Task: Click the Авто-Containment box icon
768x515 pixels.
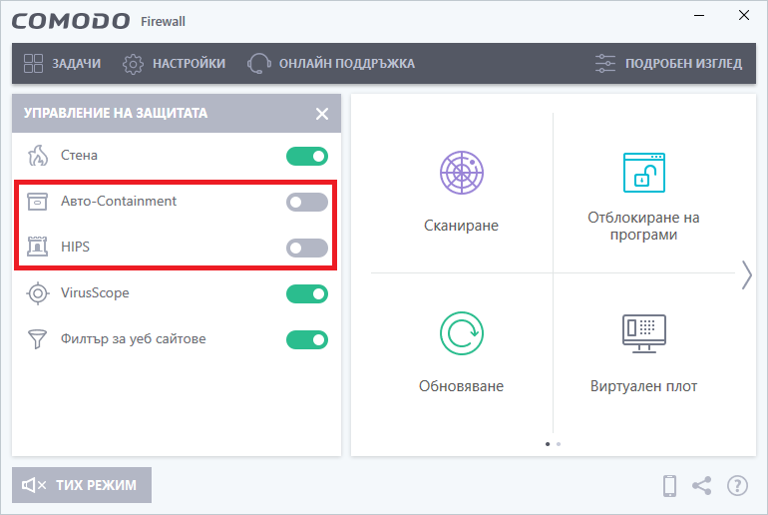Action: [x=37, y=202]
